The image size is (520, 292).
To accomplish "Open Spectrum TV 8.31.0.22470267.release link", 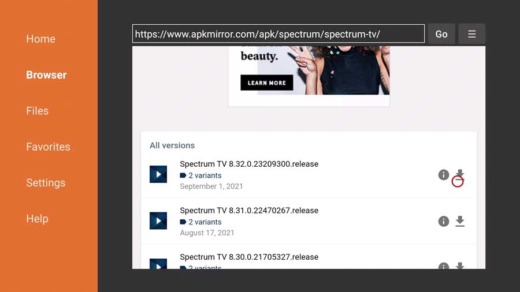I will coord(249,211).
